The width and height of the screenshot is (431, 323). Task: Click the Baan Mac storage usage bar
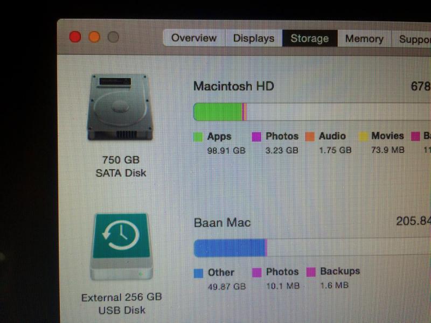click(312, 248)
